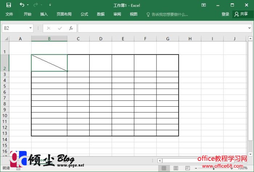254x172 pixels.
Task: Select column D header
Action: [x=101, y=39]
